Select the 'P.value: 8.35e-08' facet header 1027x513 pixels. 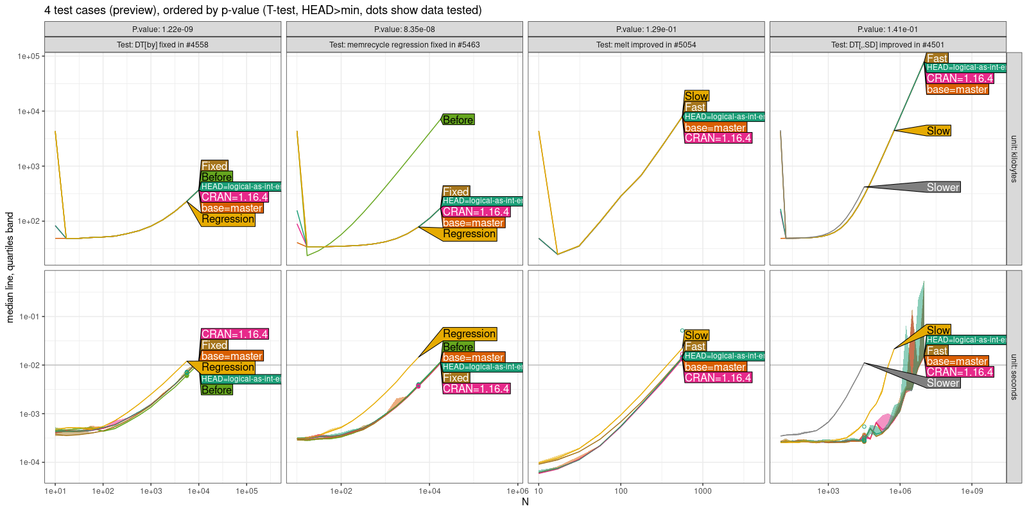pos(404,29)
